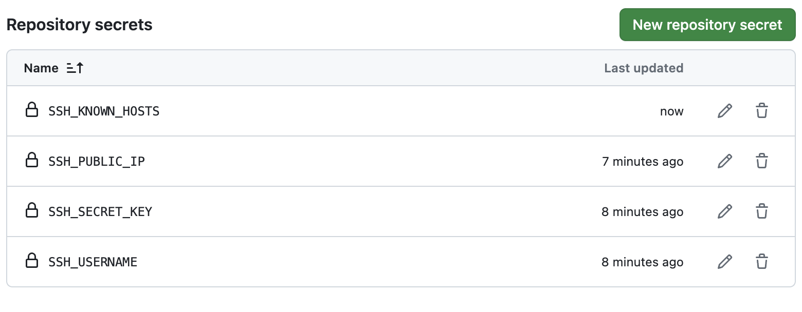This screenshot has height=312, width=802.
Task: Click the Name column header
Action: tap(41, 68)
